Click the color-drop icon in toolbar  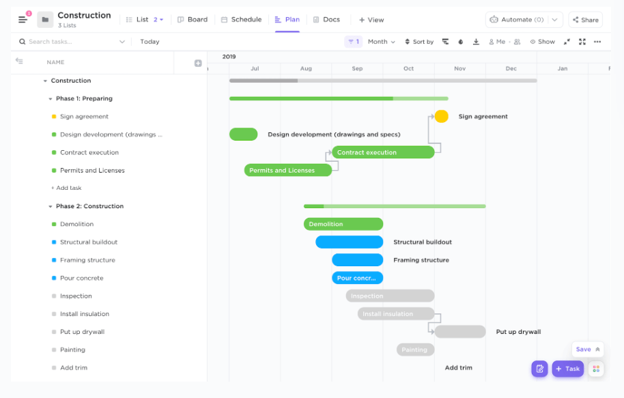coord(461,42)
